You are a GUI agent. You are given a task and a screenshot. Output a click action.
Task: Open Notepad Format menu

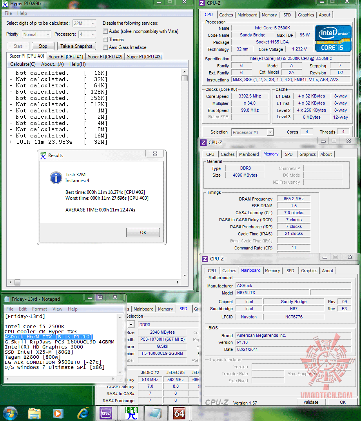point(40,309)
